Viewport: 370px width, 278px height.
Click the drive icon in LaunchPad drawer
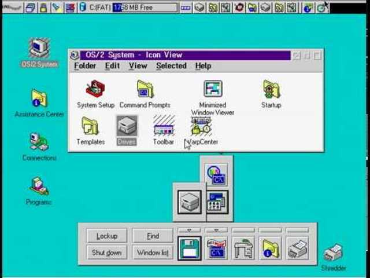190,202
